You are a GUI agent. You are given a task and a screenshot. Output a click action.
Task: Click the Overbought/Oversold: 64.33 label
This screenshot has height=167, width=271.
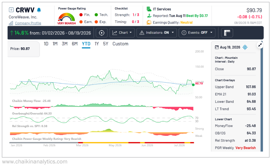[32, 114]
